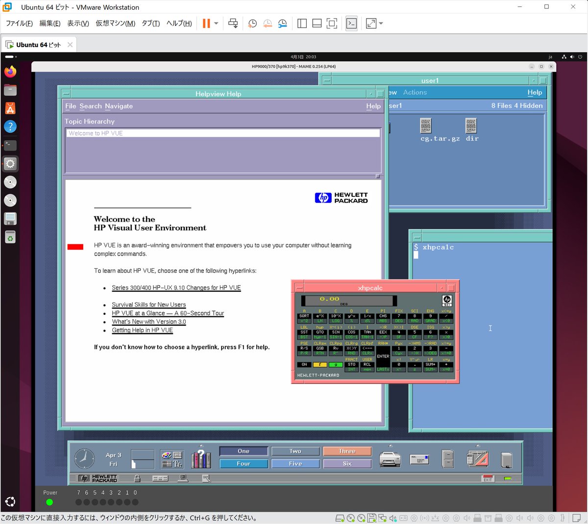588x524 pixels.
Task: Open user1 window menu button
Action: (327, 80)
